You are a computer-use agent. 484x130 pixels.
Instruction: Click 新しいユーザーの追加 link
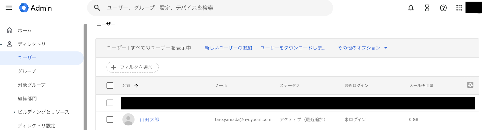228,48
